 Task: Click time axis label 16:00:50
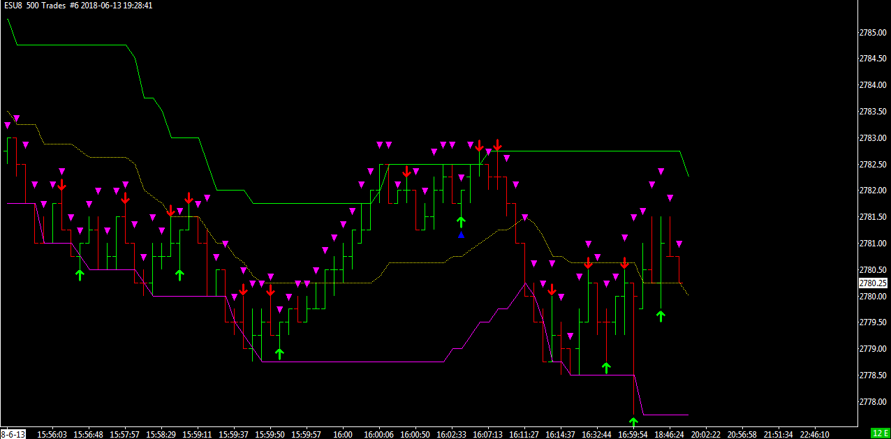[415, 434]
